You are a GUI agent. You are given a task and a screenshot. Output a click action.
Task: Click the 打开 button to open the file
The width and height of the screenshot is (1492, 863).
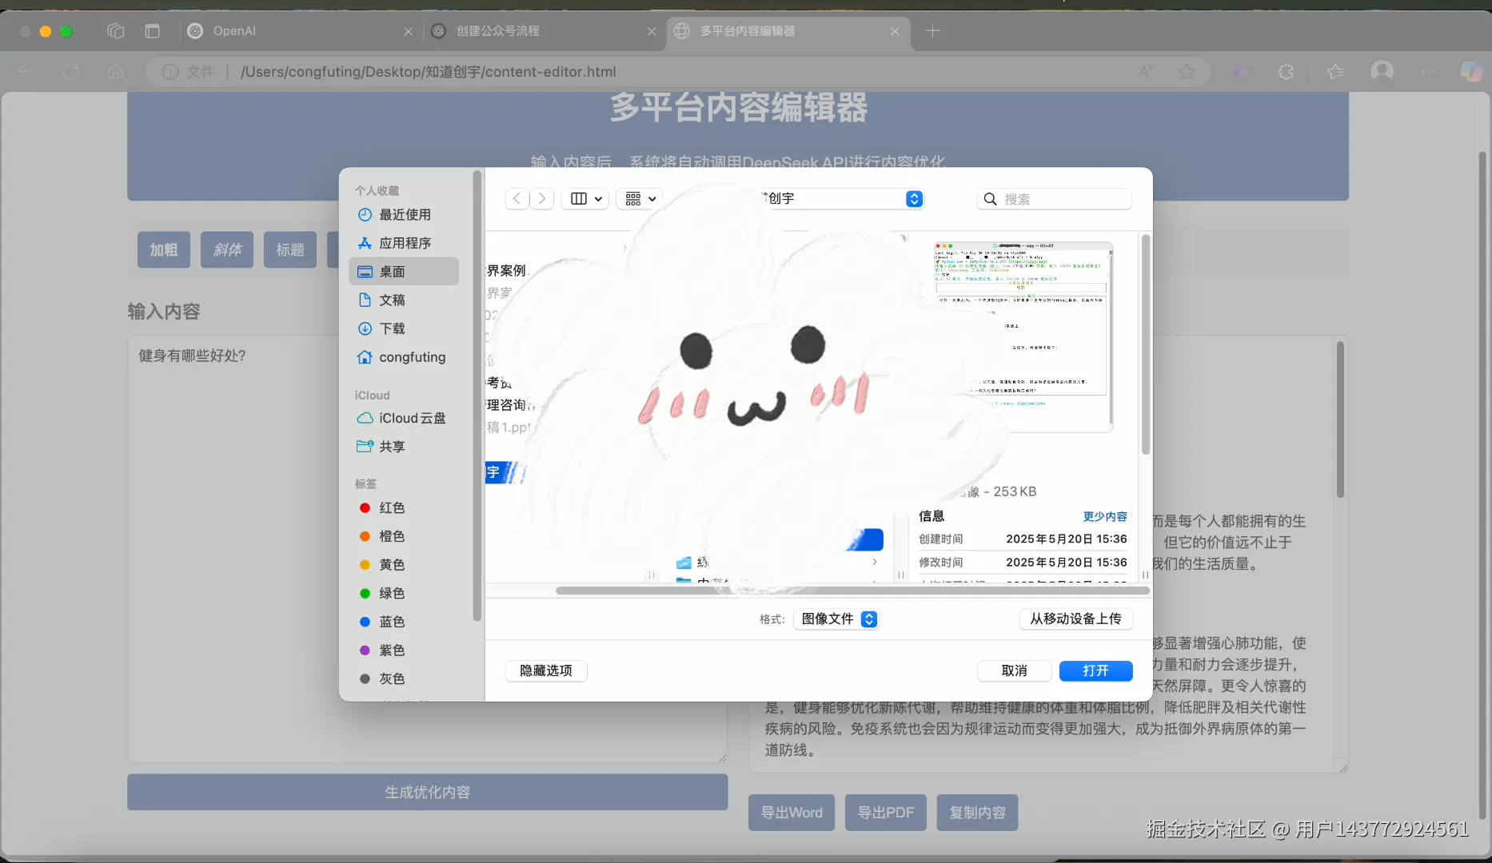[1095, 670]
